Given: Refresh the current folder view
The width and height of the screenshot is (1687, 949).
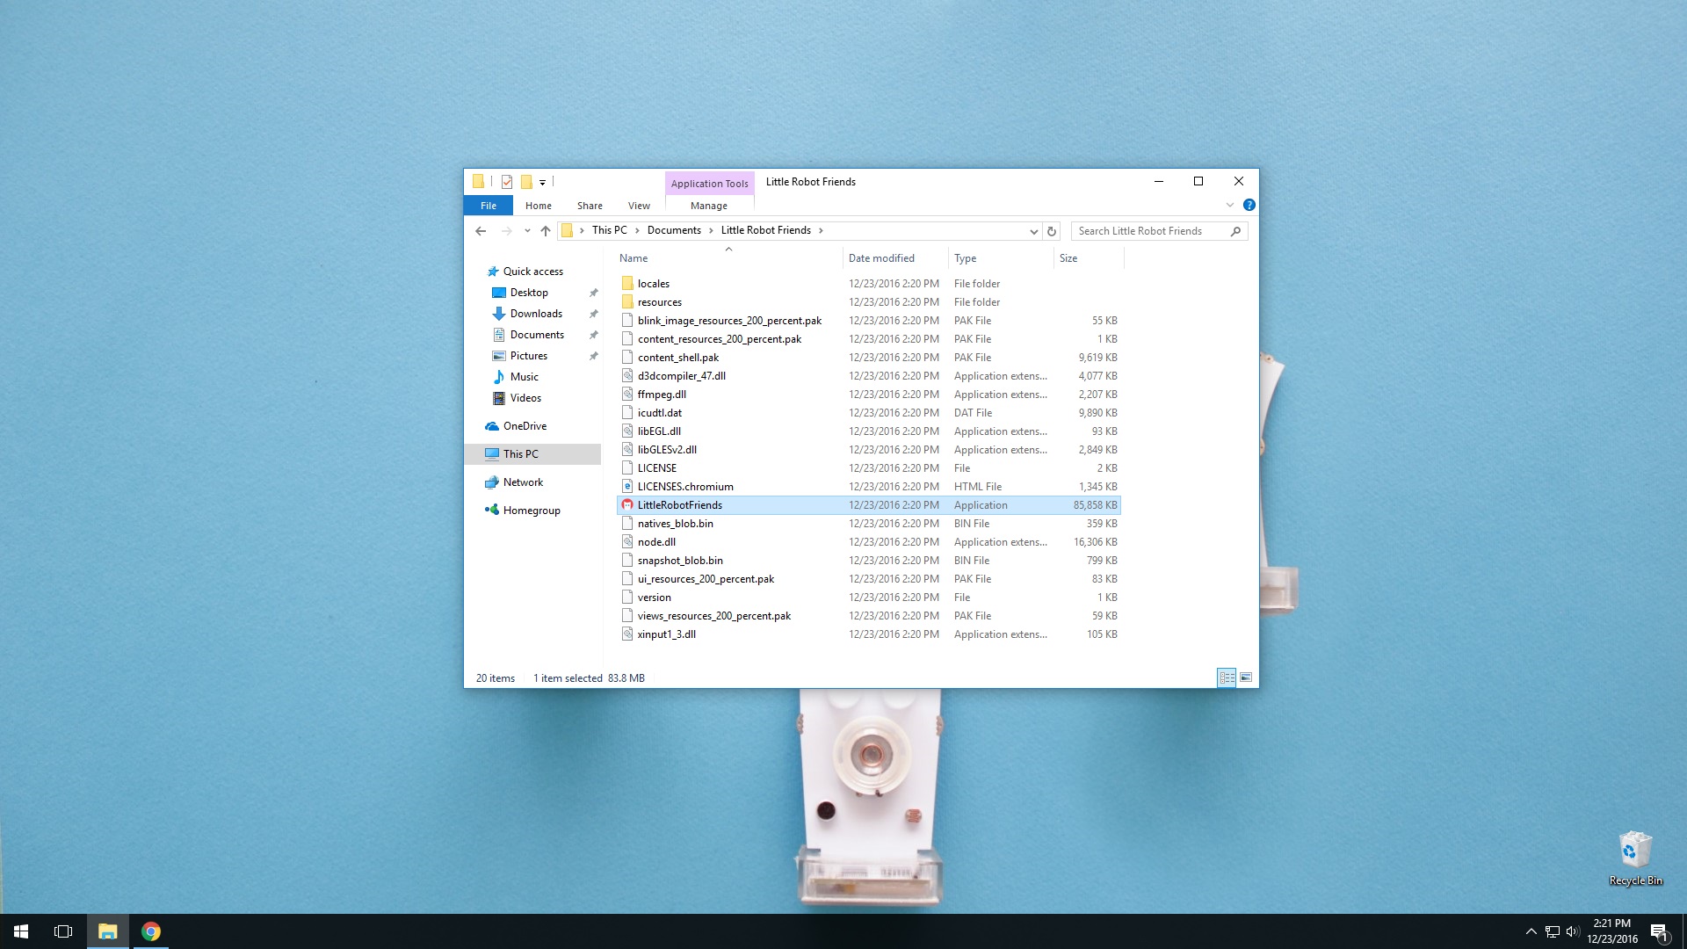Looking at the screenshot, I should 1052,231.
